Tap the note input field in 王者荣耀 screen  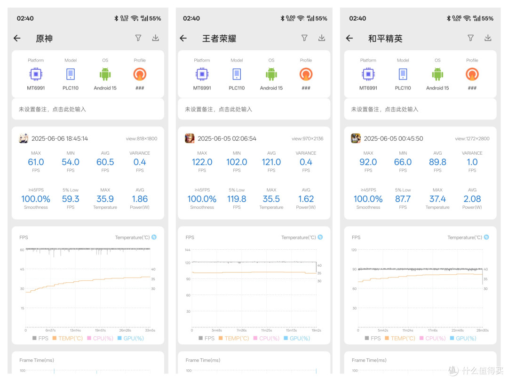point(254,109)
